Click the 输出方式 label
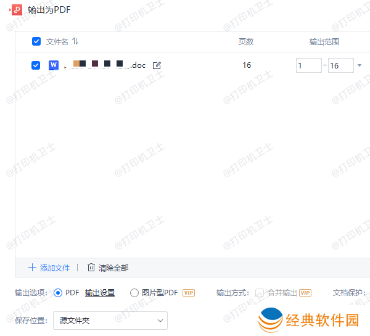Viewport: 370px width, 336px height. [x=232, y=293]
